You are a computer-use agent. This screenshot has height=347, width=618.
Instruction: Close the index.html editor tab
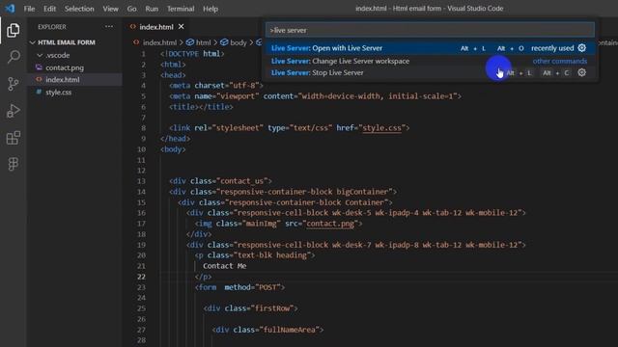click(182, 26)
